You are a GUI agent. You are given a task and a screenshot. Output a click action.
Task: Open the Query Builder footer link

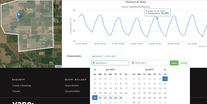(x=72, y=86)
